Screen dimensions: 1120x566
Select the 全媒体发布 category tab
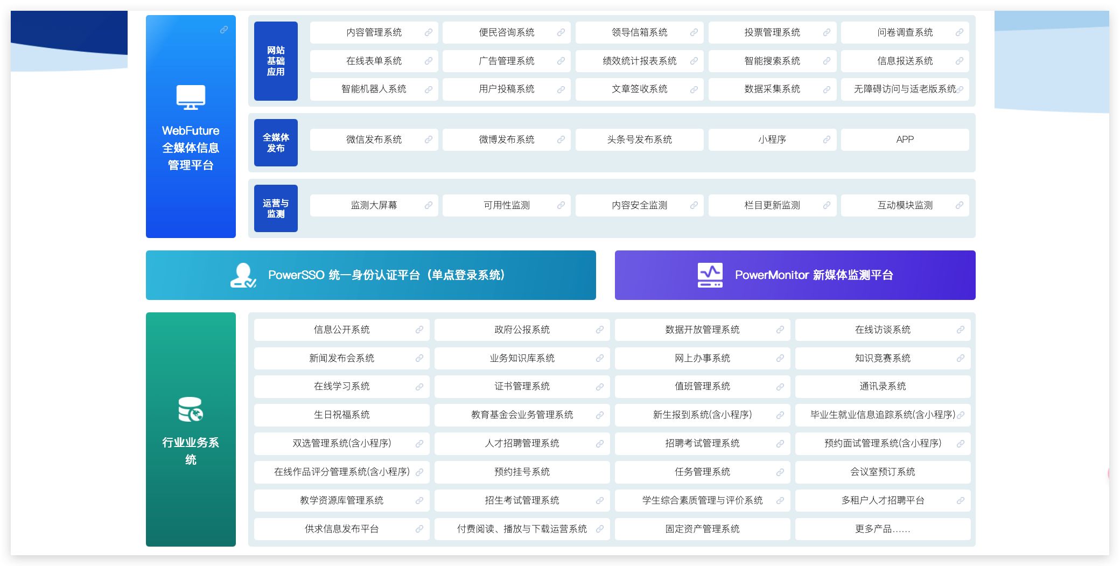coord(276,143)
